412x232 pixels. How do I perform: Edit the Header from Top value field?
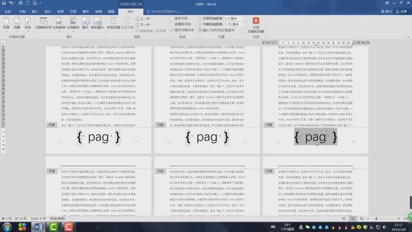[233, 19]
